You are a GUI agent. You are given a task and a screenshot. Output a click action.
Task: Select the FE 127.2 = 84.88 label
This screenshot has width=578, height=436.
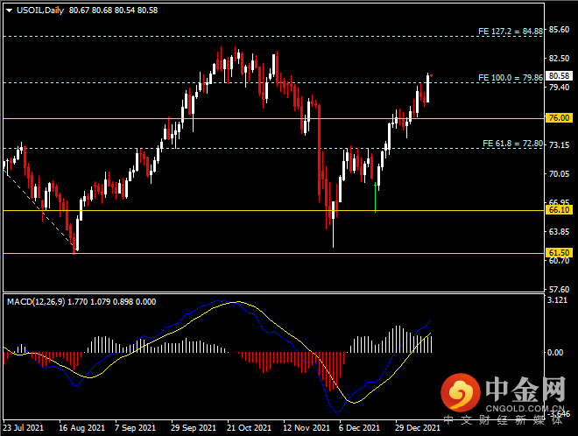[511, 32]
